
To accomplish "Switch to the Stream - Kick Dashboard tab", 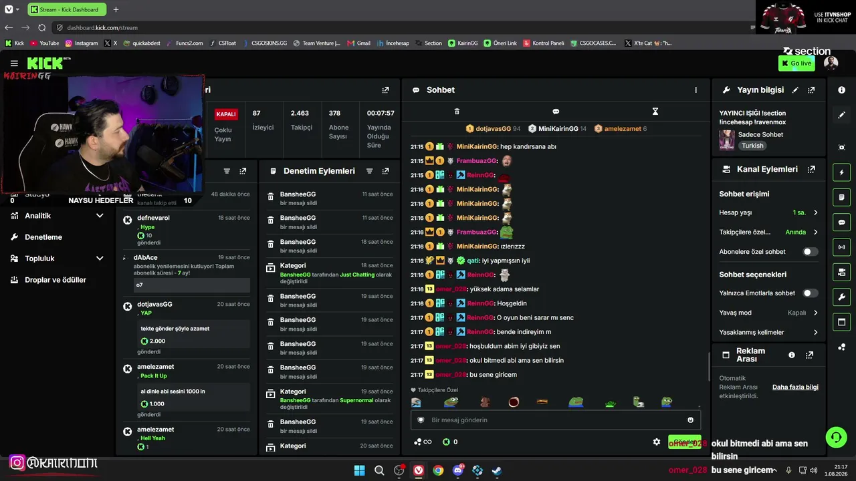I will click(66, 9).
